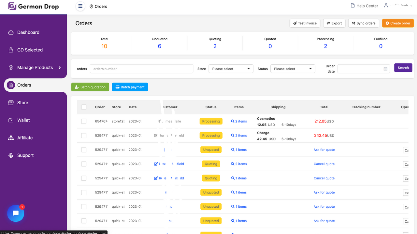Click the Export button
The width and height of the screenshot is (417, 234).
pos(334,23)
